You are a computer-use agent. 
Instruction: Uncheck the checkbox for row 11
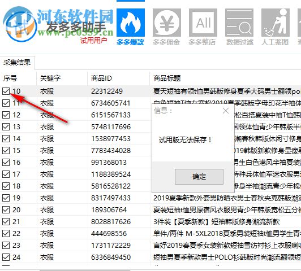point(6,103)
